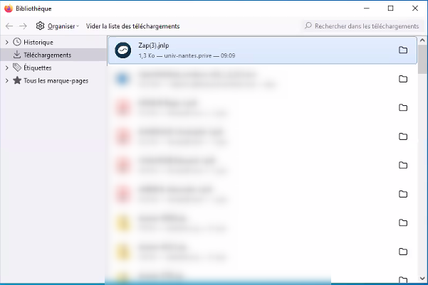This screenshot has width=428, height=285.
Task: Select the Zap(3).jnlp download entry
Action: click(x=249, y=50)
